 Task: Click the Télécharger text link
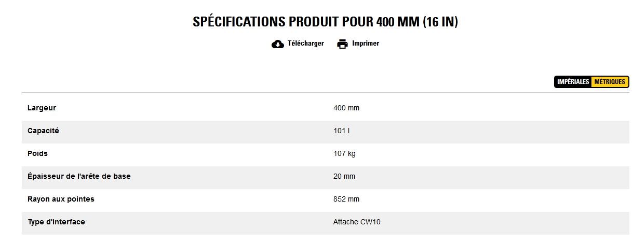(305, 44)
